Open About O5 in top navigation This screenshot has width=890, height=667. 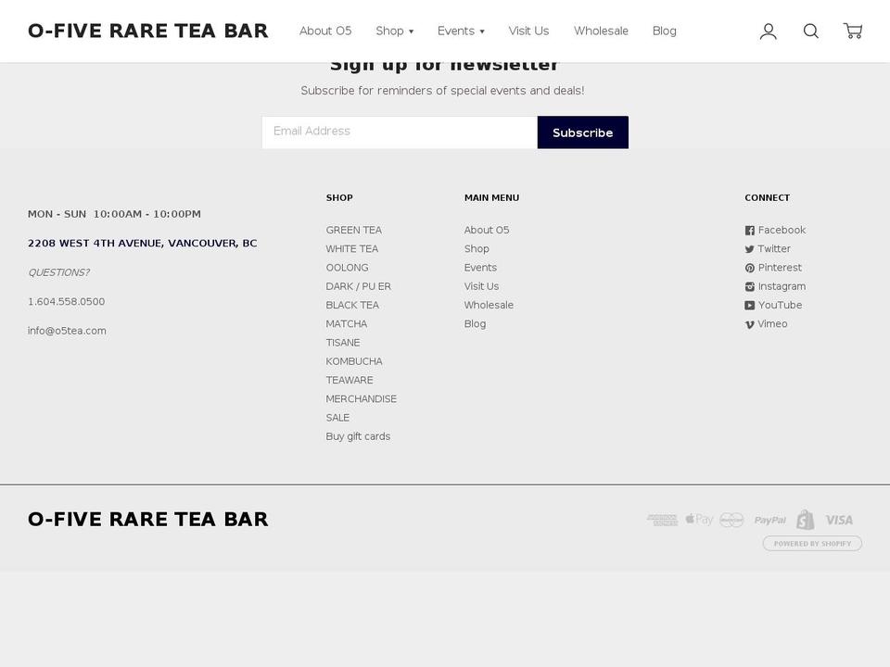(x=325, y=31)
